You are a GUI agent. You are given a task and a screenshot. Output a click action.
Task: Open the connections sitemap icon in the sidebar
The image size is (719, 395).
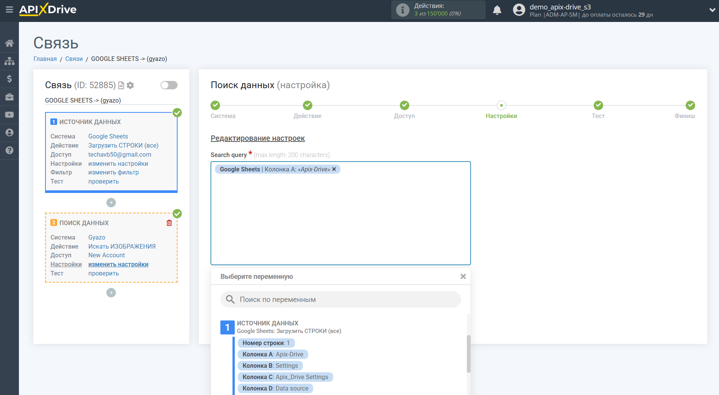[x=9, y=61]
